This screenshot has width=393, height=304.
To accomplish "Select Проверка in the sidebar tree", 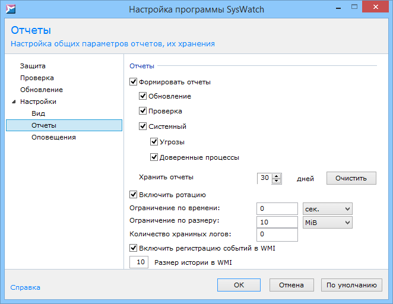I will click(37, 78).
